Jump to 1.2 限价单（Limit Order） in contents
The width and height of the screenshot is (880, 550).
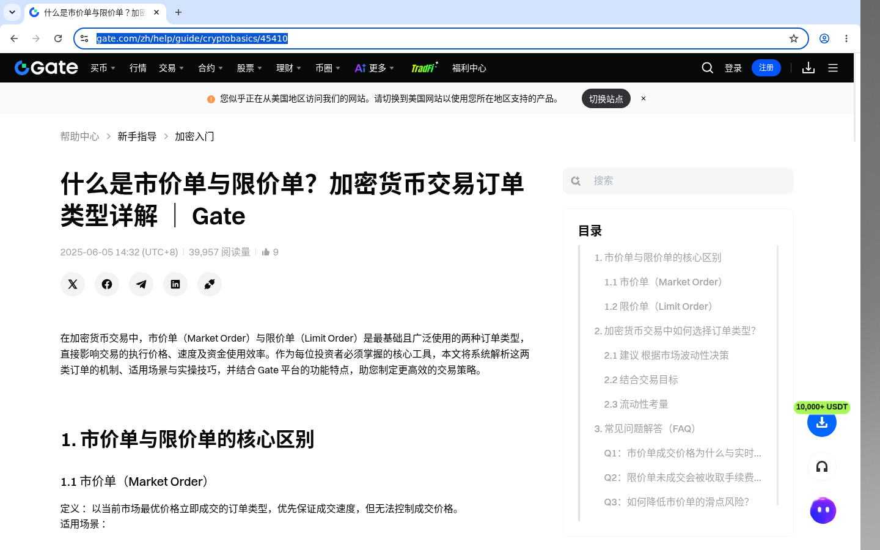(661, 306)
